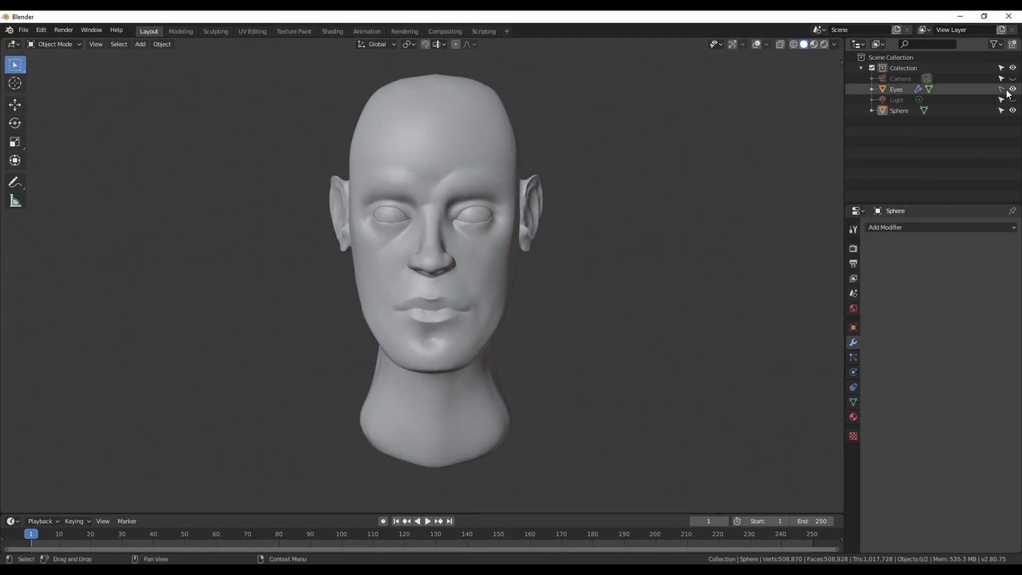Hide the Collection in viewport

[x=1012, y=68]
